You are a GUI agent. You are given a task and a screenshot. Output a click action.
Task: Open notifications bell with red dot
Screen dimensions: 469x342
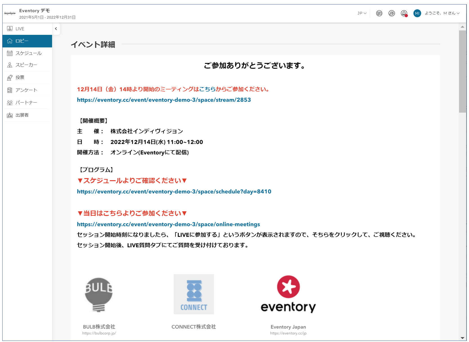pyautogui.click(x=404, y=13)
